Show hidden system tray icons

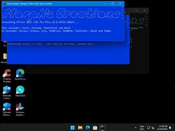135,128
